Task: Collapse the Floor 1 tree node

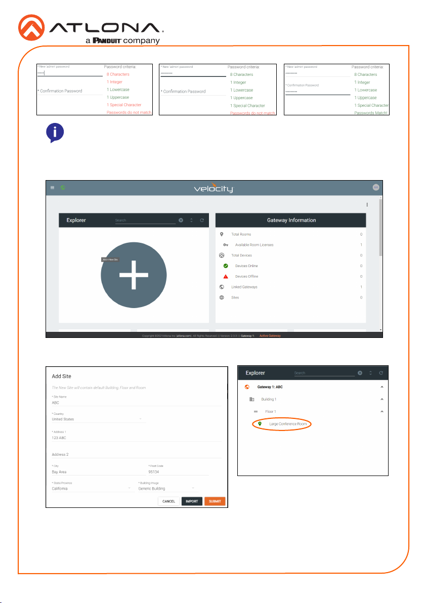Action: (382, 411)
